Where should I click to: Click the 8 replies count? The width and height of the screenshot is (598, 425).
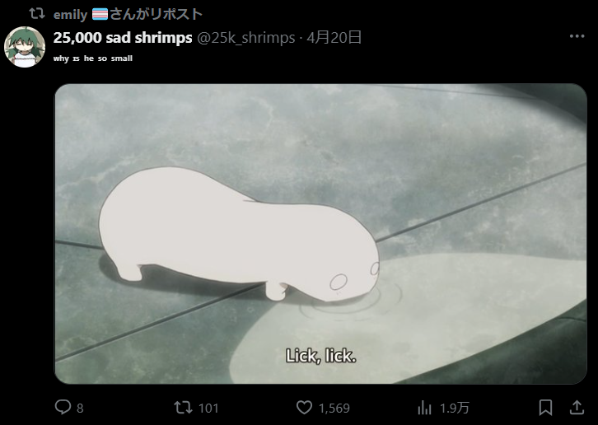coord(80,409)
